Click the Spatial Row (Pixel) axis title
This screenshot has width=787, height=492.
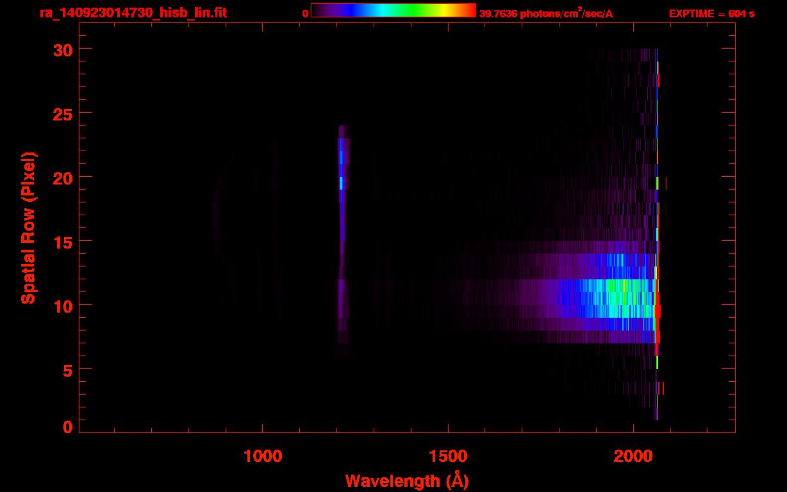[28, 228]
